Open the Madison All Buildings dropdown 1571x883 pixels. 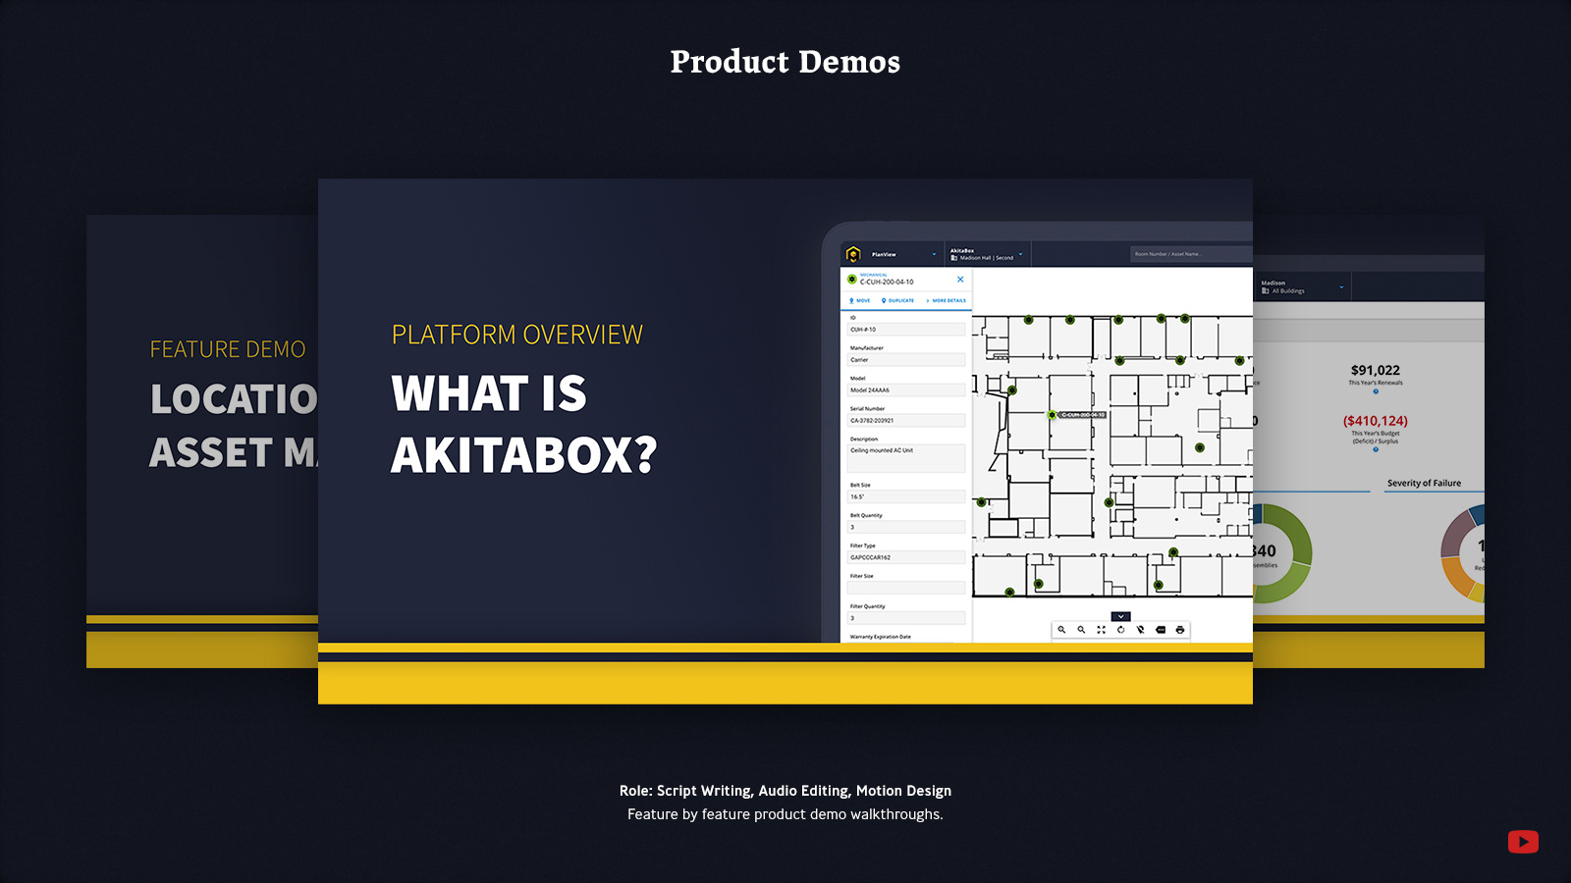tap(1303, 286)
